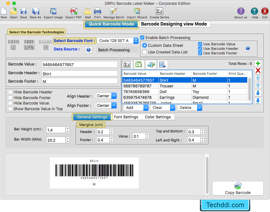
Task: Click the help icon beside Use Barcode Header
Action: pos(248,48)
